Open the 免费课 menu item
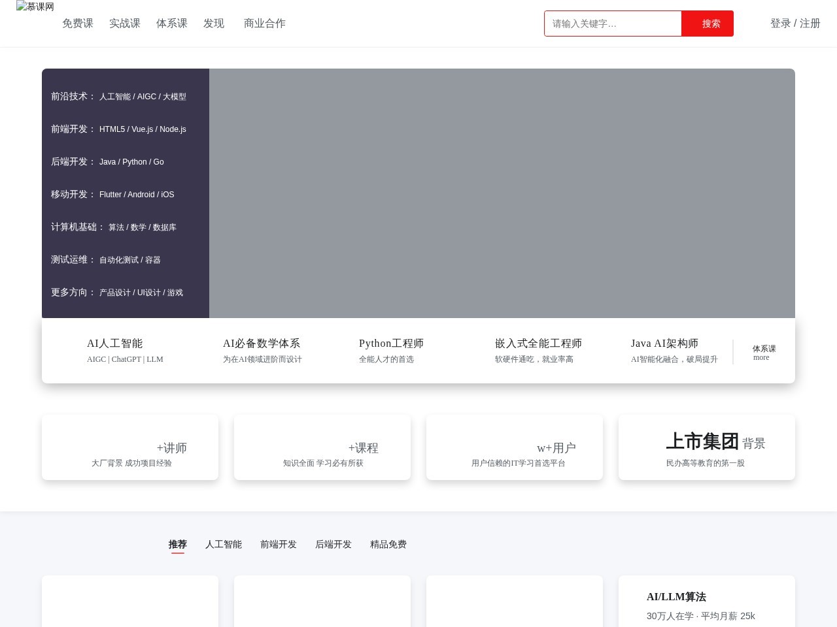 (x=78, y=24)
